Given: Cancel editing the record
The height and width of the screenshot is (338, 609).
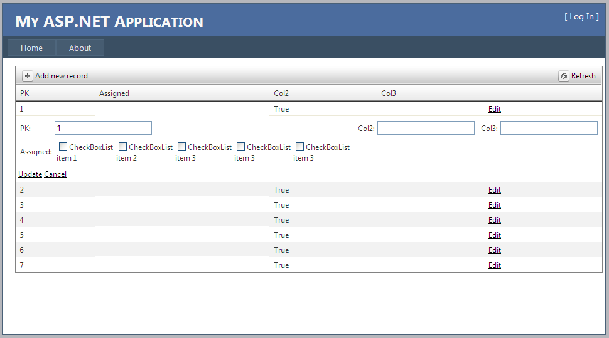Looking at the screenshot, I should (55, 174).
